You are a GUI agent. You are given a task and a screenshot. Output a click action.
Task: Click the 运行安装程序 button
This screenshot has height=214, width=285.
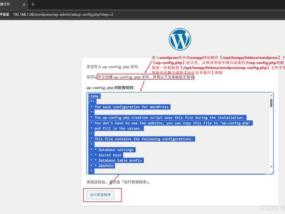[100, 195]
